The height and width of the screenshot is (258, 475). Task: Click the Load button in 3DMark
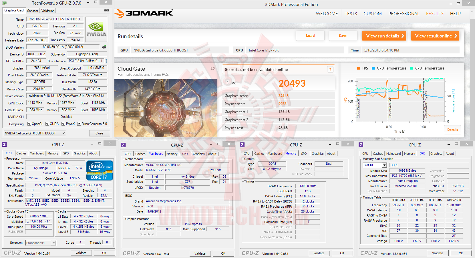tap(310, 36)
